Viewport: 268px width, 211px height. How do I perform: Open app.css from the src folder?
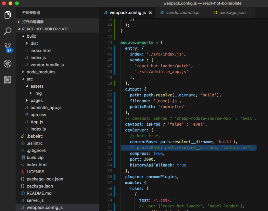38,115
